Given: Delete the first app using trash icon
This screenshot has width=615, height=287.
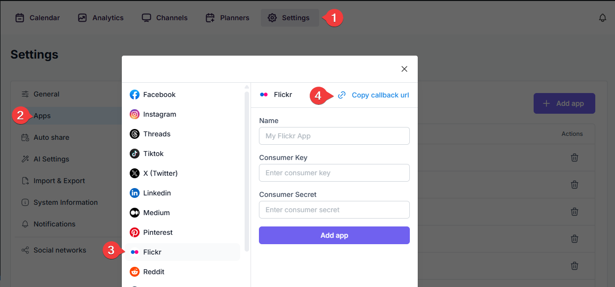Looking at the screenshot, I should tap(574, 158).
